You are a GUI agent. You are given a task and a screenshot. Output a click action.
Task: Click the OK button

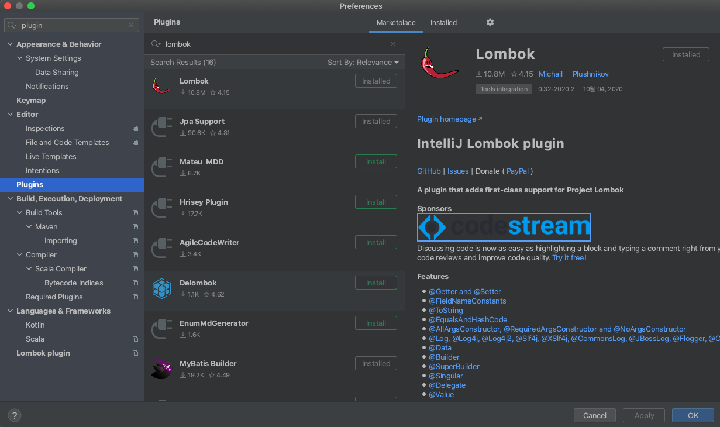point(693,415)
